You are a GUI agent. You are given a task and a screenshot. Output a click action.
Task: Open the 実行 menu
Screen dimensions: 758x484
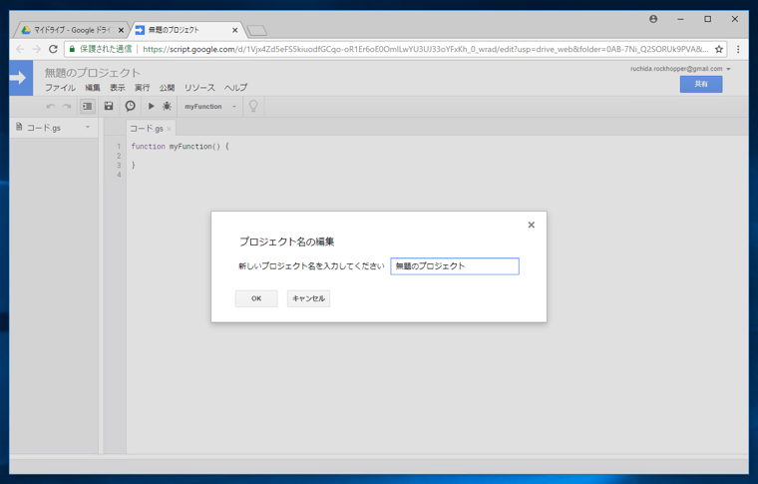click(142, 88)
